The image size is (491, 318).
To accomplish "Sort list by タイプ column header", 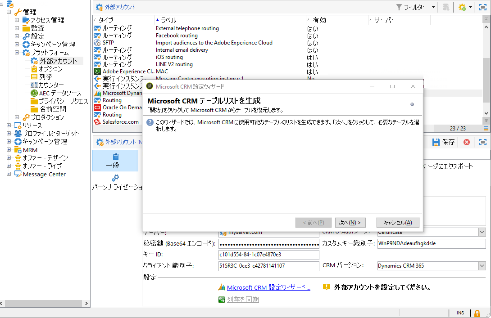I will (x=106, y=20).
